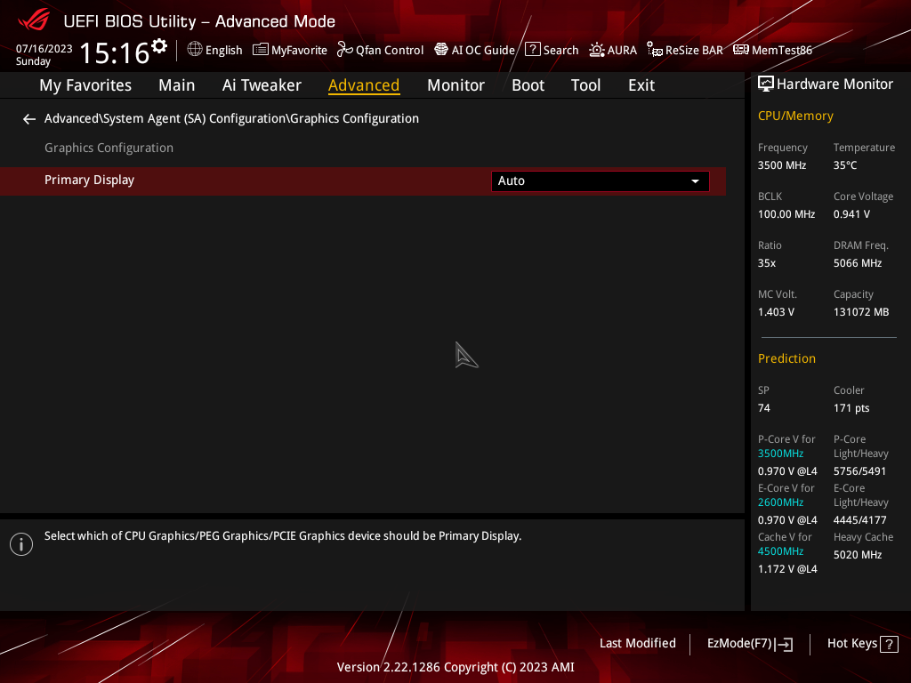Click the AI OC Guide label
The width and height of the screenshot is (911, 683).
[x=483, y=51]
